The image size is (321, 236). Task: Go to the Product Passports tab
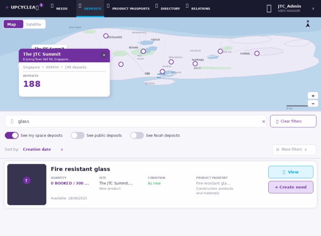pyautogui.click(x=130, y=8)
